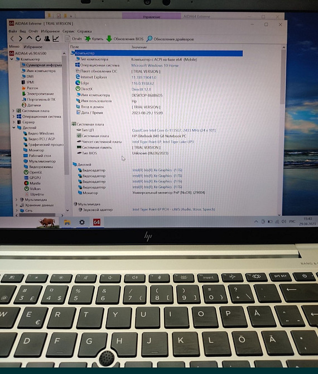Viewport: 318px width, 374px height.
Task: Collapse the Дисплей tree node
Action: [x=13, y=128]
